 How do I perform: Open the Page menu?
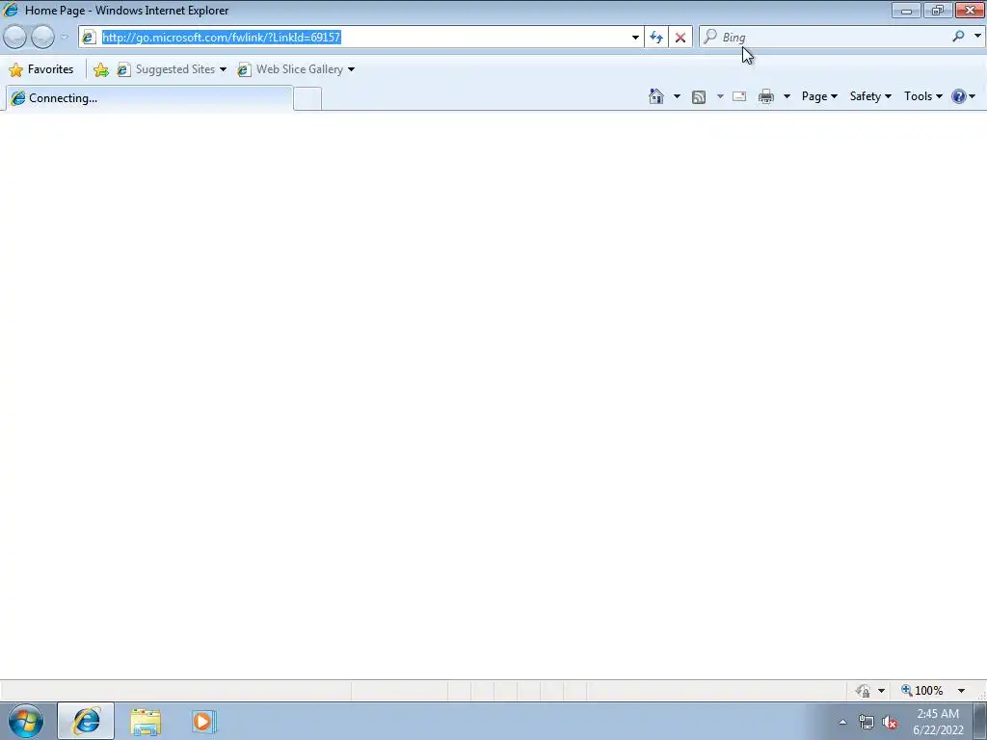pos(819,96)
